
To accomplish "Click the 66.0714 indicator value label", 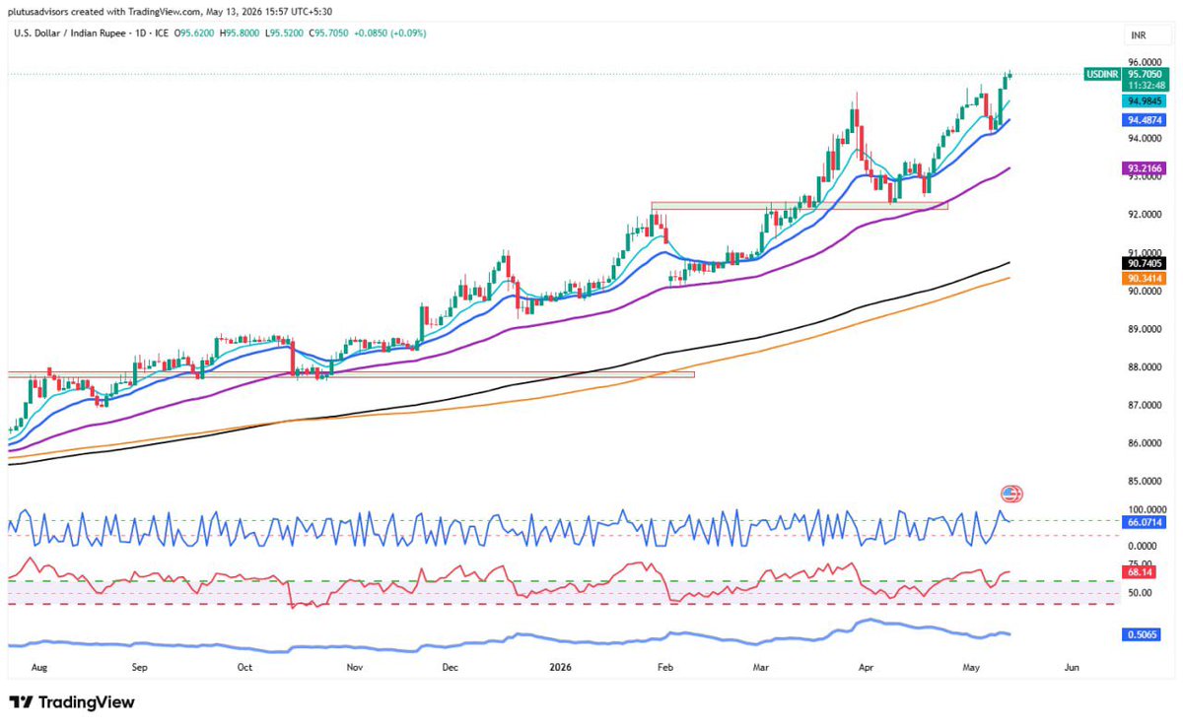I will (1145, 522).
